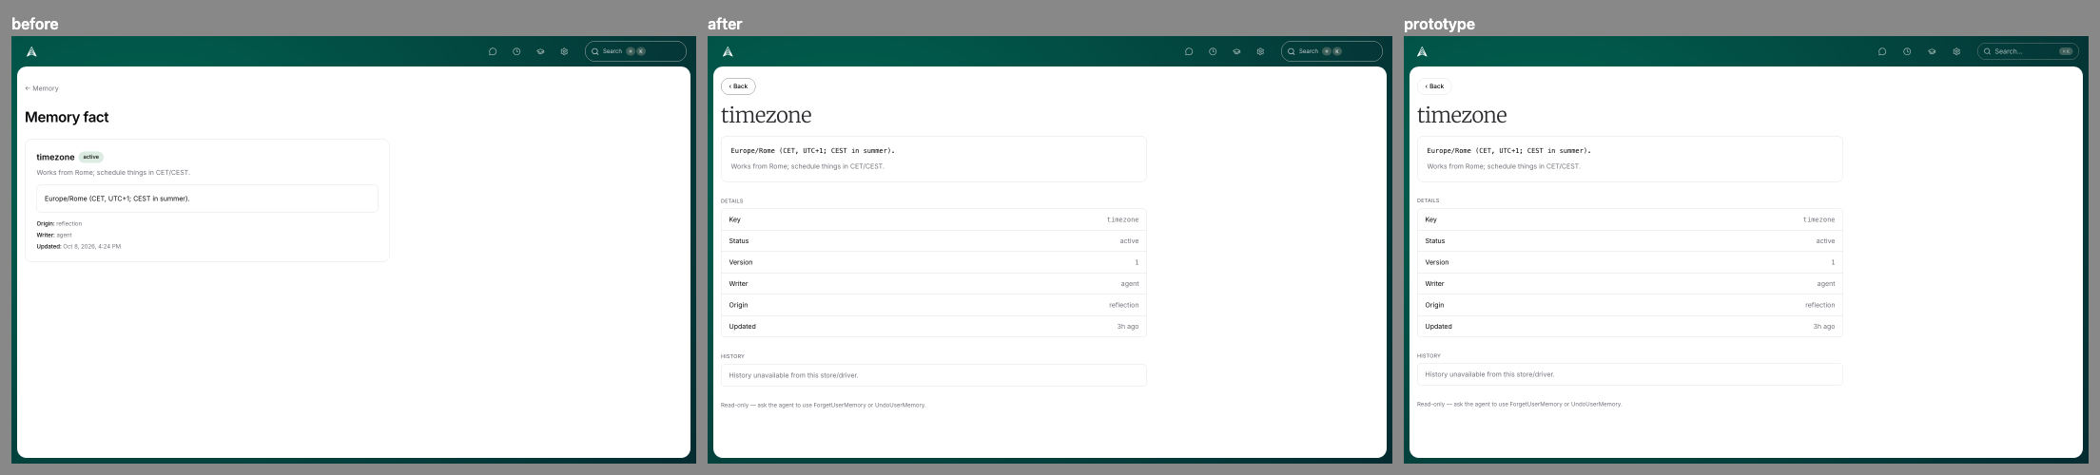Image resolution: width=2100 pixels, height=475 pixels.
Task: Open the chat bubble icon in the prototype panel
Action: pyautogui.click(x=1882, y=51)
